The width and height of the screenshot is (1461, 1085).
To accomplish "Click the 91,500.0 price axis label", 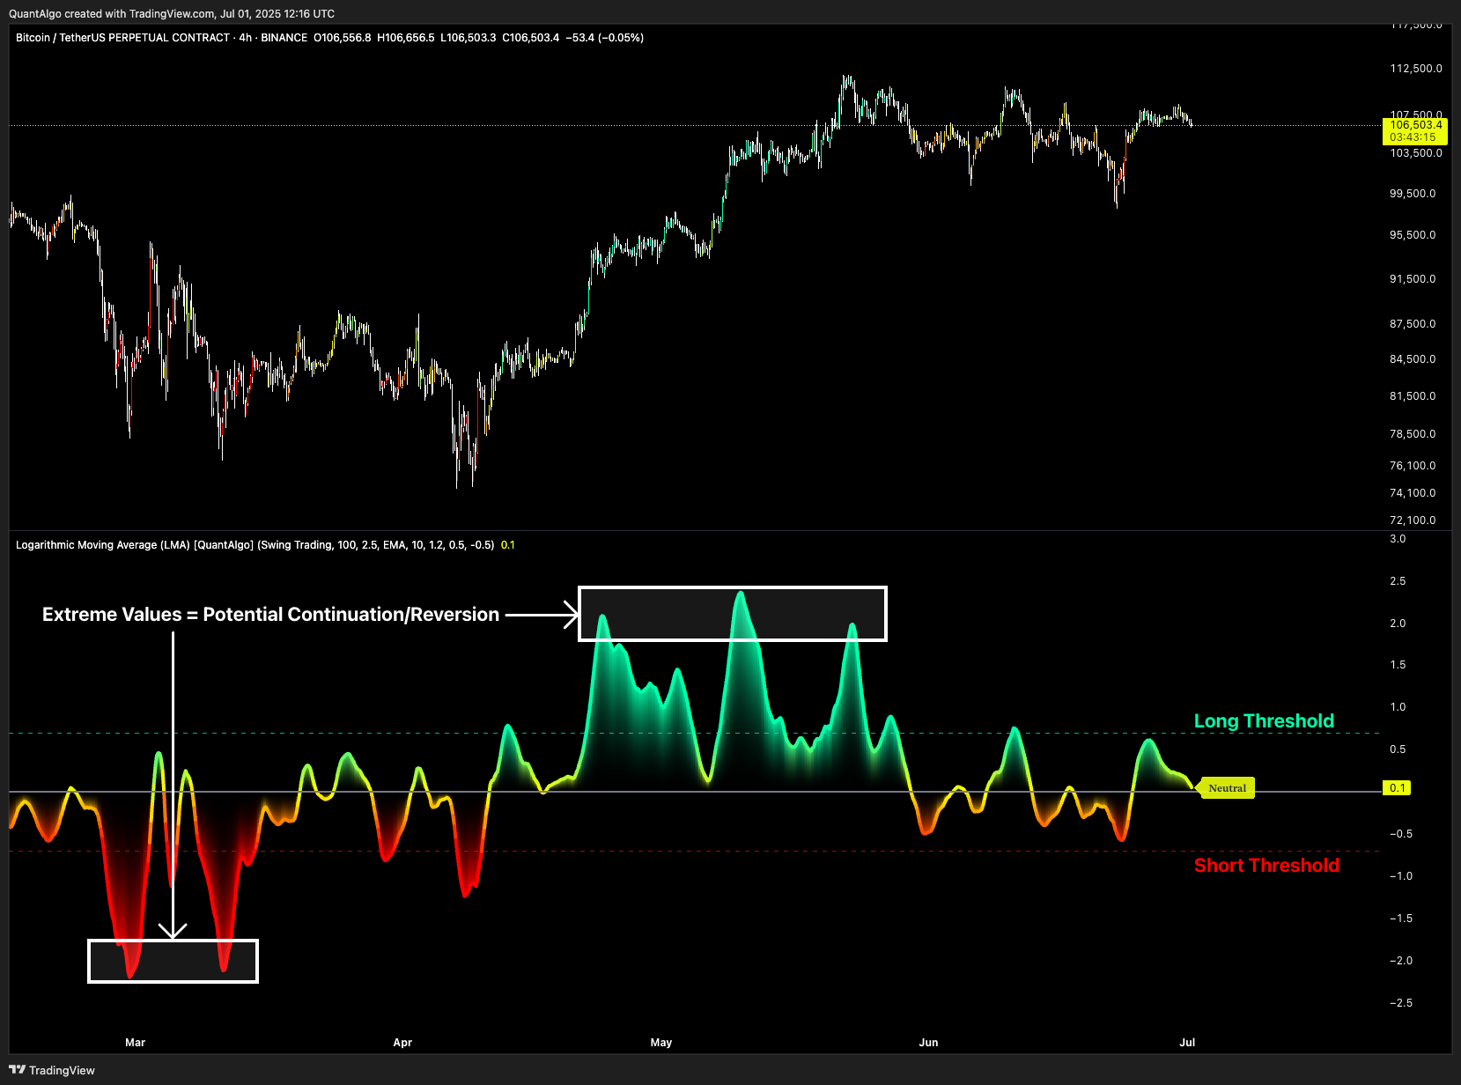I will point(1413,279).
